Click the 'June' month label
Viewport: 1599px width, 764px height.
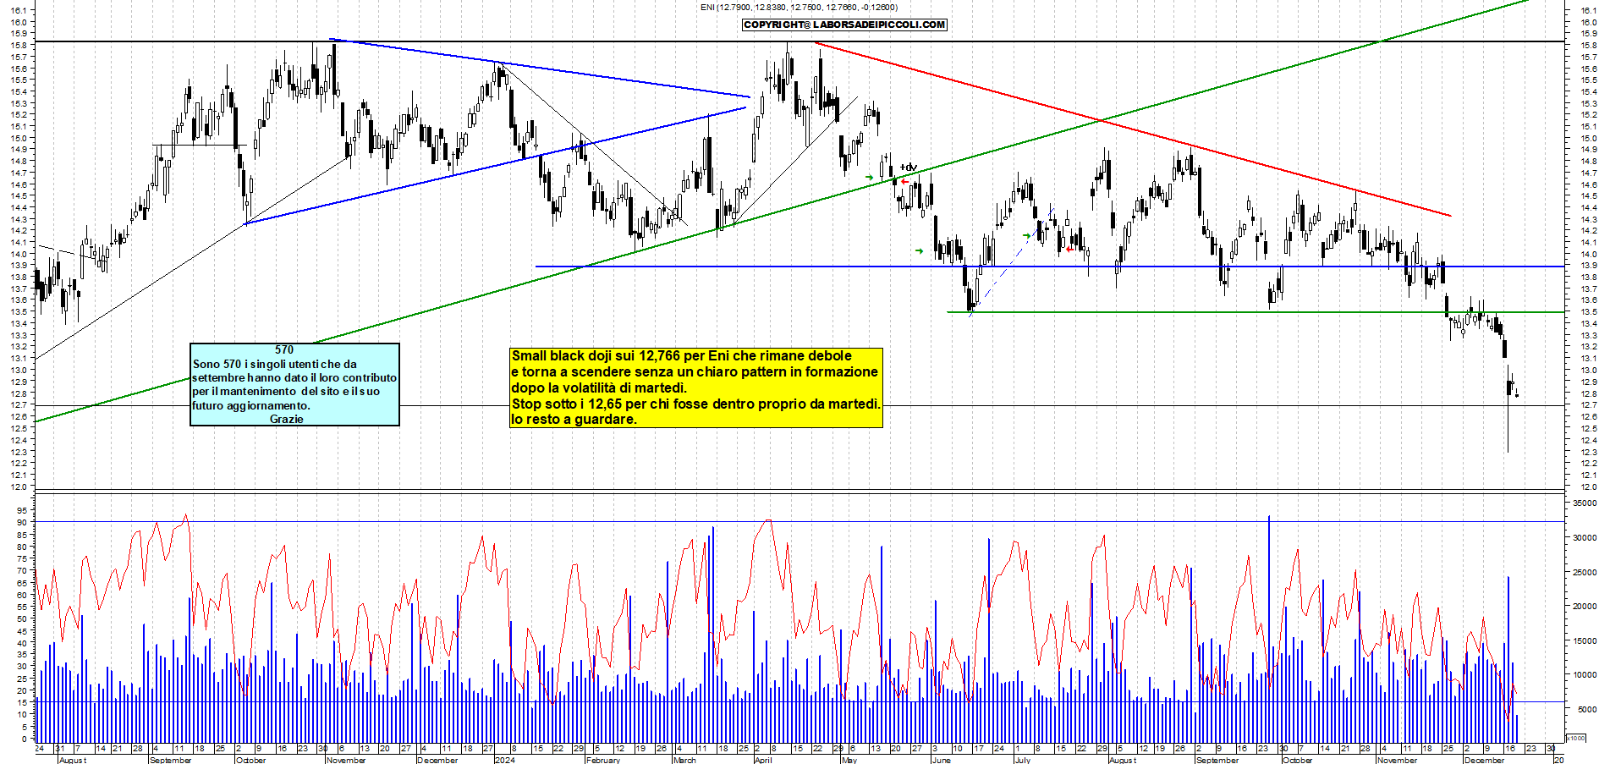coord(941,760)
